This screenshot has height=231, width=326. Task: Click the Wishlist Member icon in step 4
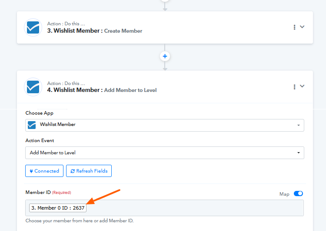coord(33,87)
